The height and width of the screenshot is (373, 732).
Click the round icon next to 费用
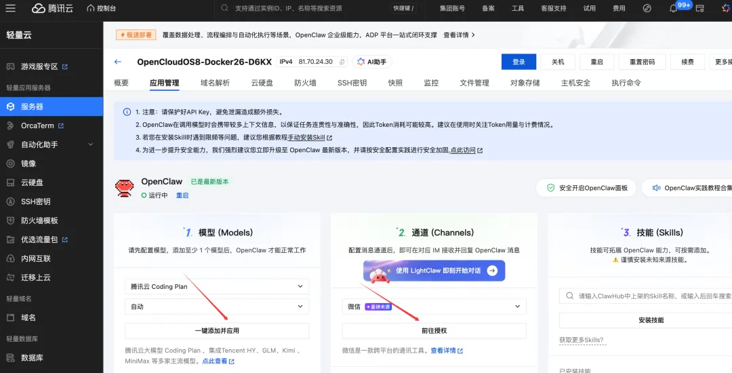(x=647, y=8)
